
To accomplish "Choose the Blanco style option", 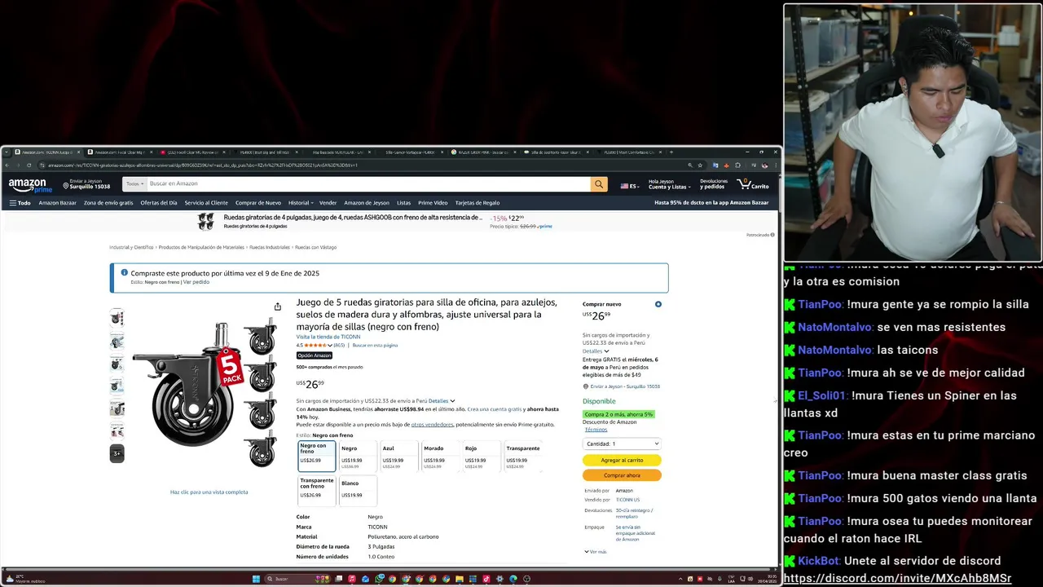I will coord(358,489).
